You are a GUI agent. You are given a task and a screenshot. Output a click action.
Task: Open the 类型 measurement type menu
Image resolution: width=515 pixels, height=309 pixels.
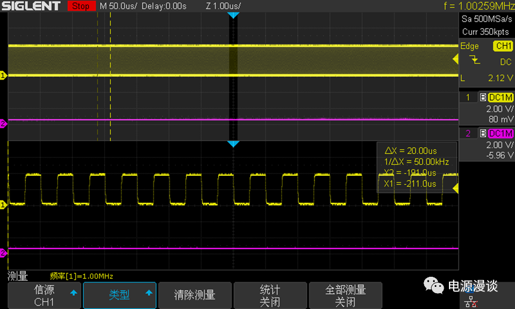(120, 295)
